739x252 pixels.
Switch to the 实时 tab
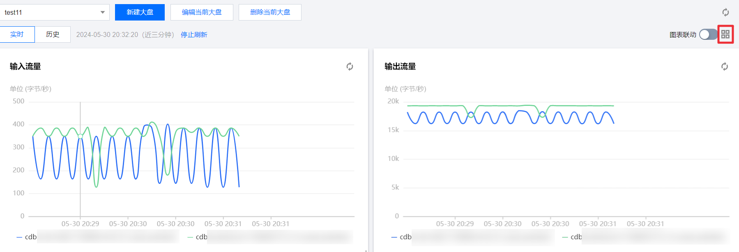17,34
